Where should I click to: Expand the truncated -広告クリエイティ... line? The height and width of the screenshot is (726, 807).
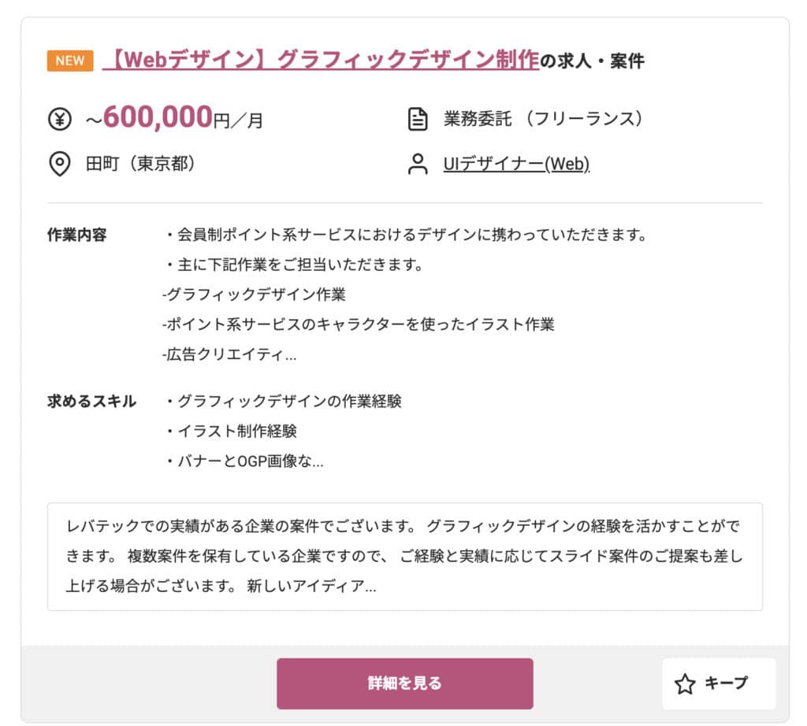(229, 354)
